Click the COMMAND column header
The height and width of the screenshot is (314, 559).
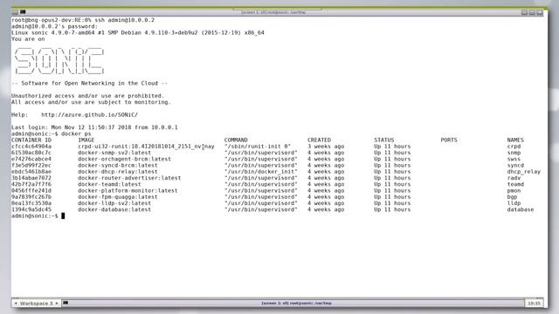(236, 140)
